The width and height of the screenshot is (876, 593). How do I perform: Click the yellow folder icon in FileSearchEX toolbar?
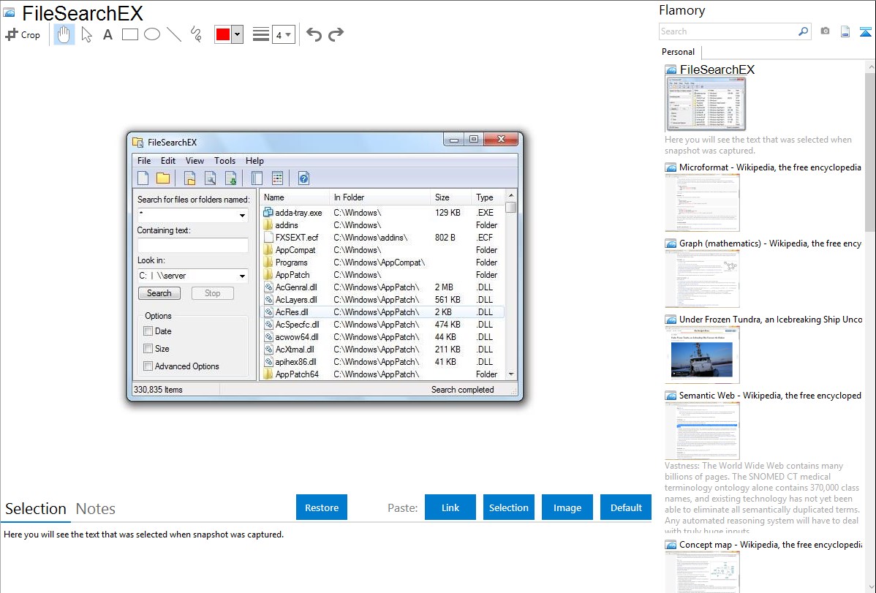[163, 178]
